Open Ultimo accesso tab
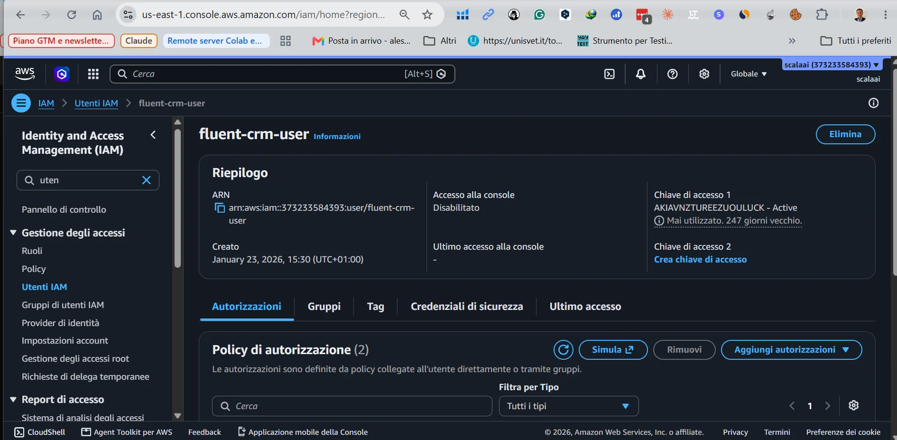Screen dimensions: 897x440 [x=585, y=307]
